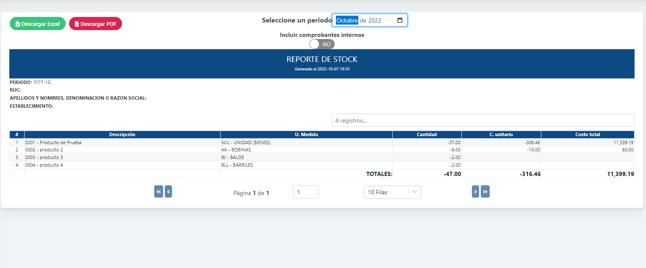Sort by the C. unitario column header
The width and height of the screenshot is (646, 268).
(501, 134)
